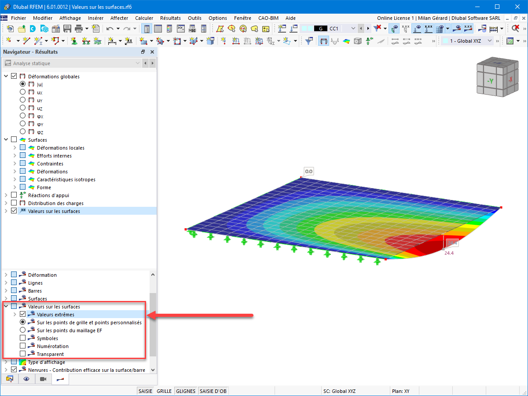Click the delete filter red X icon

coord(378,29)
